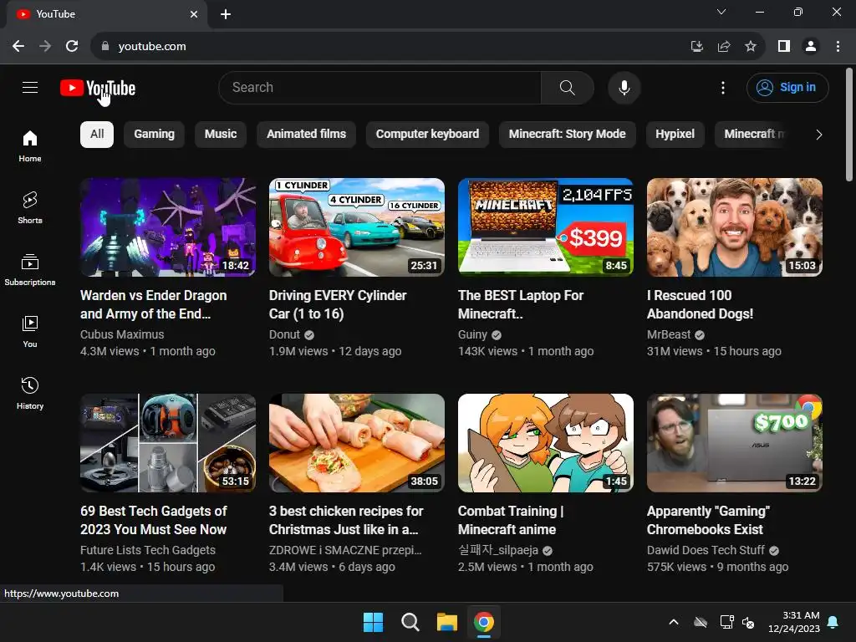The height and width of the screenshot is (642, 856).
Task: Click the YouTube logo
Action: 98,88
